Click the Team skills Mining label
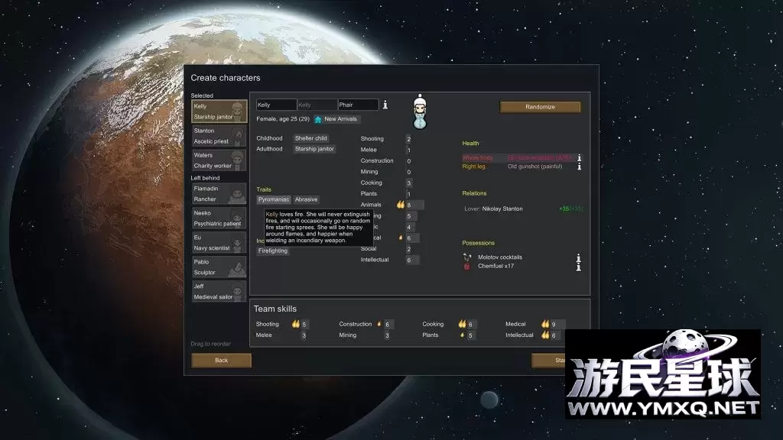Image resolution: width=783 pixels, height=440 pixels. (348, 335)
